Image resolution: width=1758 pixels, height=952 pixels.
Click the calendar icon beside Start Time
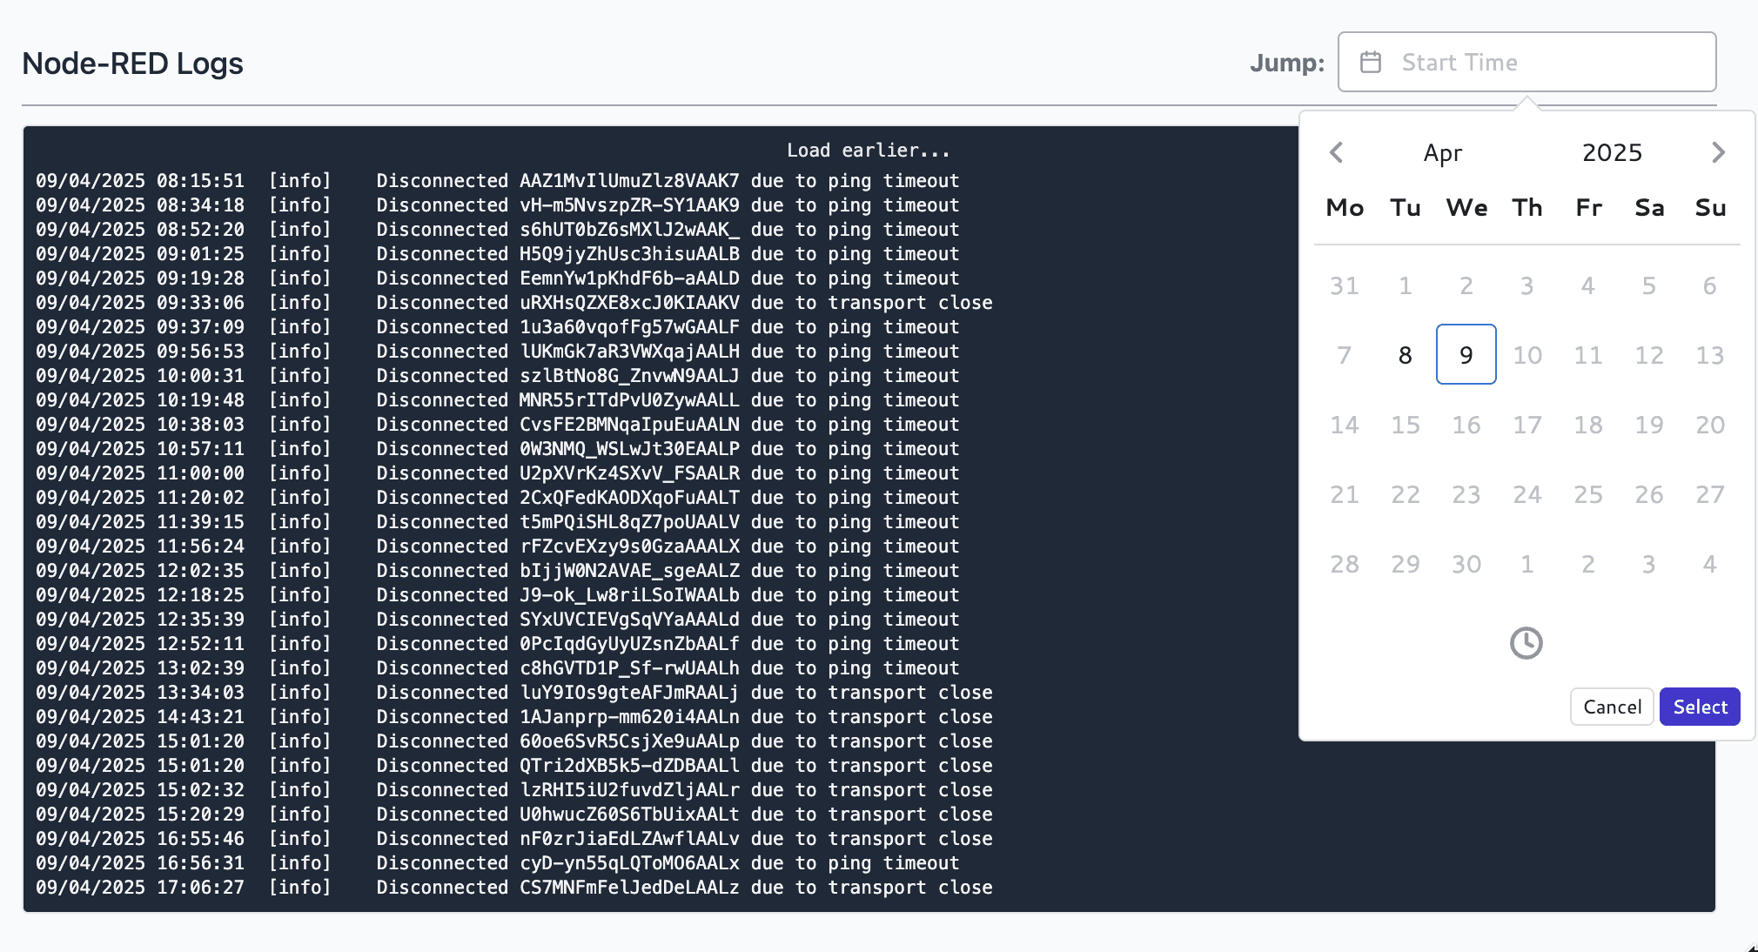tap(1372, 62)
